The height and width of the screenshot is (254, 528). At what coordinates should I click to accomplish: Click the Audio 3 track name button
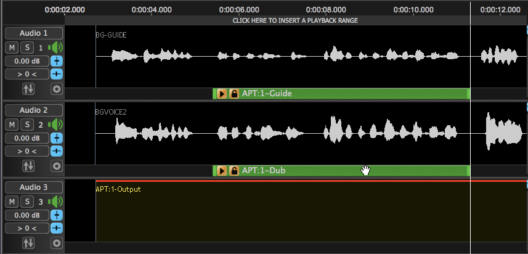click(33, 187)
